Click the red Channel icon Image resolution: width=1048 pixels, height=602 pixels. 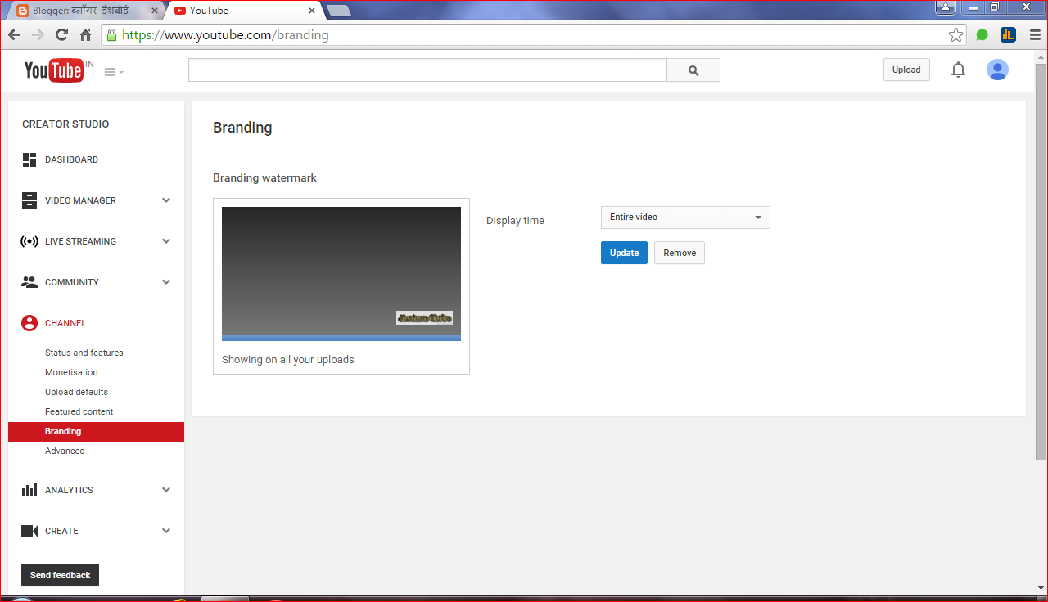(x=29, y=323)
